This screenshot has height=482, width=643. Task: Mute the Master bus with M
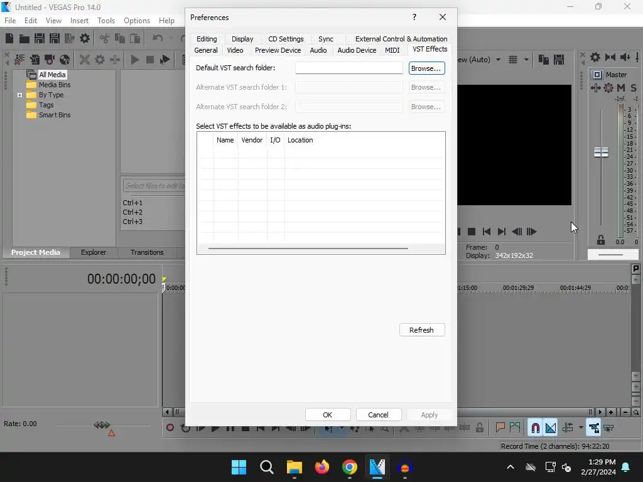click(x=621, y=88)
